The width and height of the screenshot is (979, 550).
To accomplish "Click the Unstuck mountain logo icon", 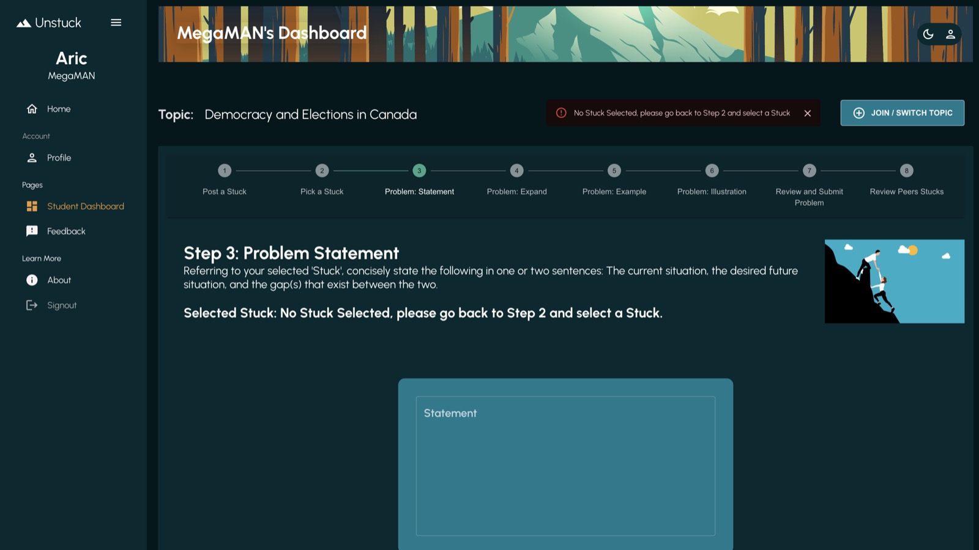I will coord(24,23).
